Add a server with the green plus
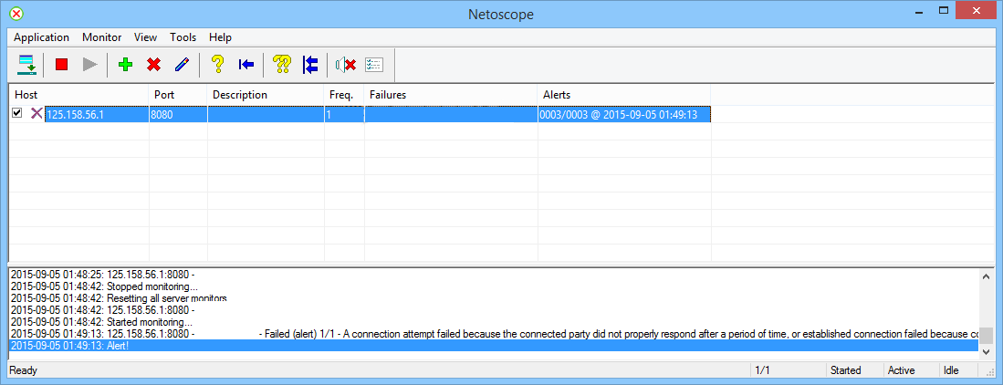Viewport: 1003px width, 385px height. 126,65
